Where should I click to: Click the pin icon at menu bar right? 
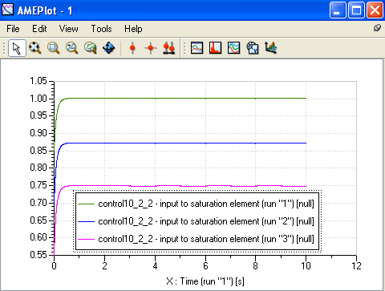pyautogui.click(x=377, y=28)
